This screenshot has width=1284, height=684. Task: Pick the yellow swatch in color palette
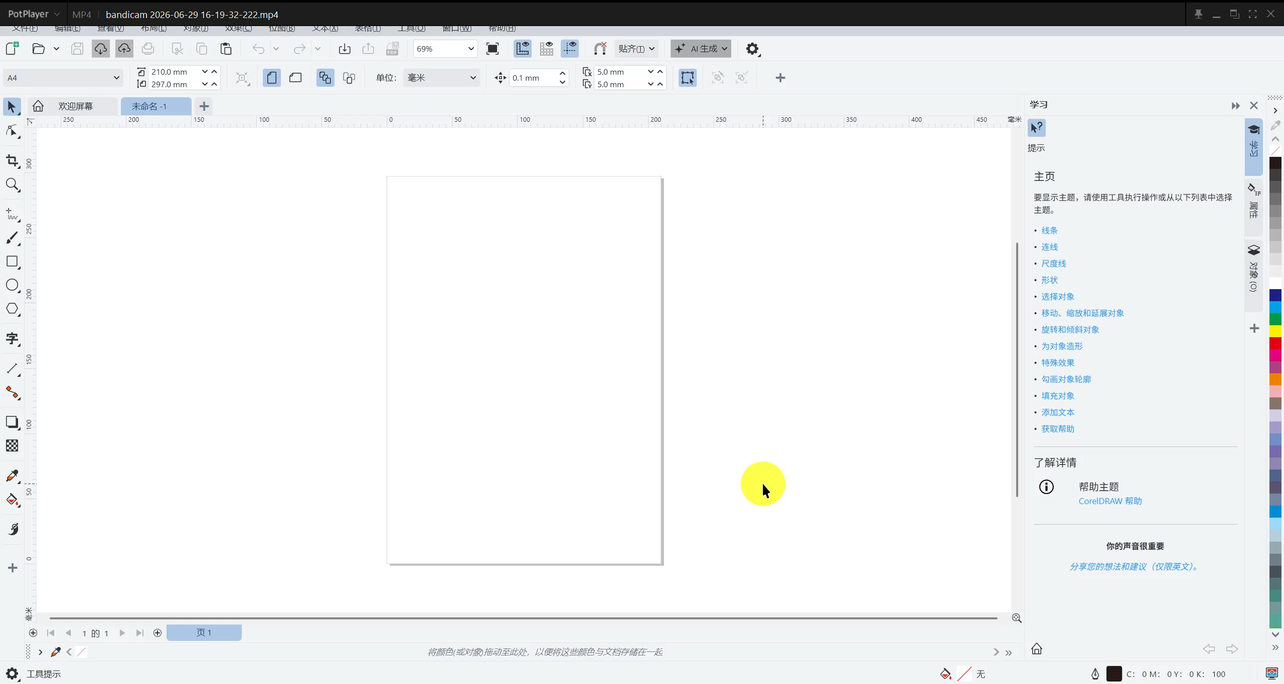(1275, 331)
